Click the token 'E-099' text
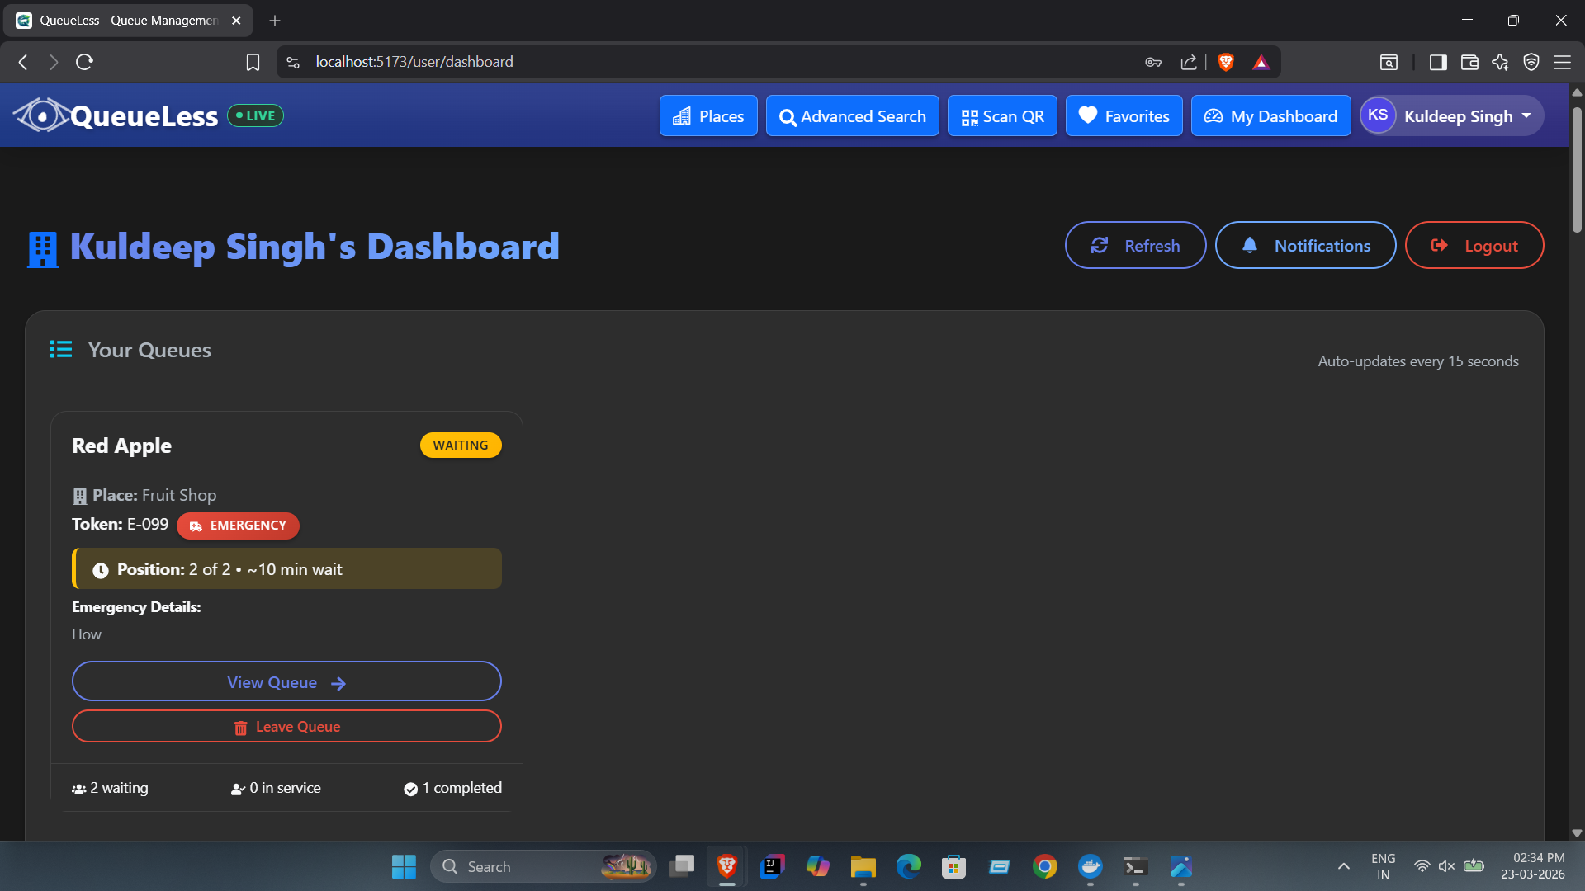This screenshot has height=891, width=1585. pos(148,524)
